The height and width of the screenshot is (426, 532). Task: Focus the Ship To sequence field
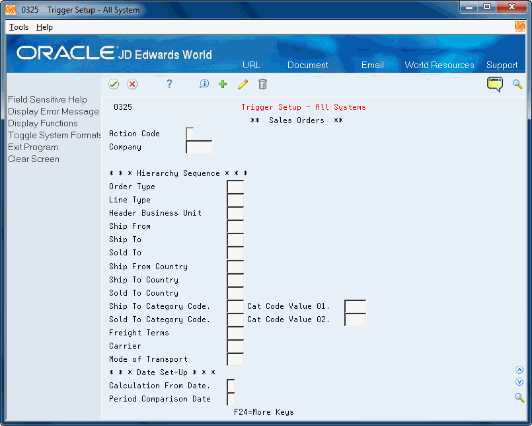(235, 240)
